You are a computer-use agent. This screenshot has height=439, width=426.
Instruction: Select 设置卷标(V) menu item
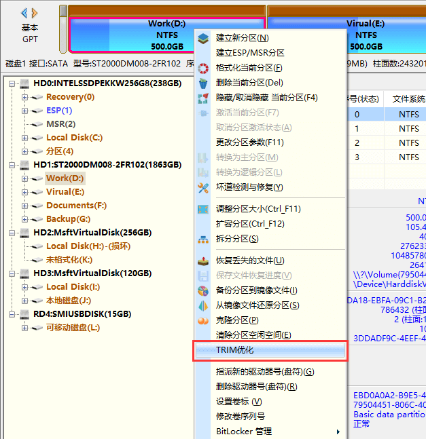pyautogui.click(x=270, y=402)
